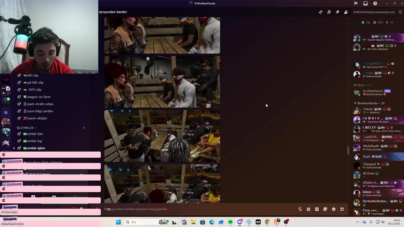
Task: Open Google Chrome from the taskbar
Action: click(x=267, y=222)
